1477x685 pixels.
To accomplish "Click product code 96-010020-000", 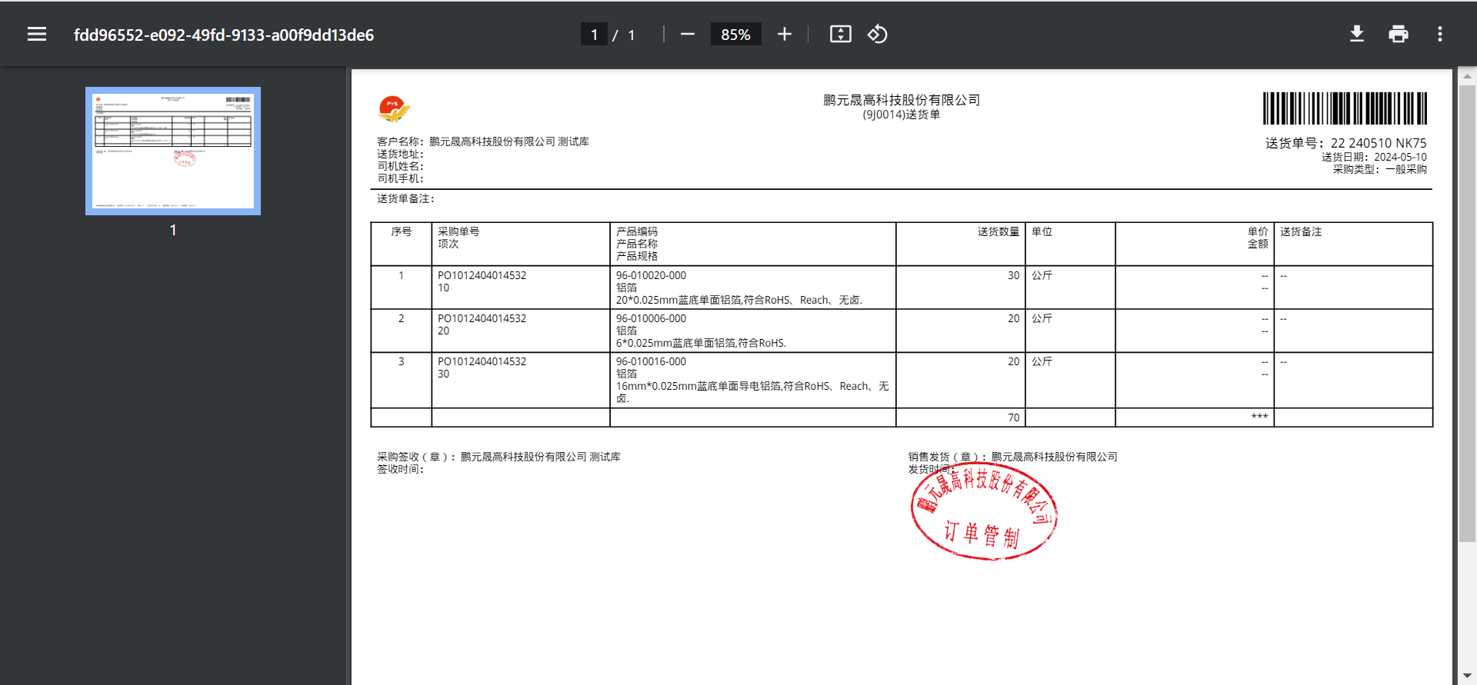I will [x=651, y=275].
